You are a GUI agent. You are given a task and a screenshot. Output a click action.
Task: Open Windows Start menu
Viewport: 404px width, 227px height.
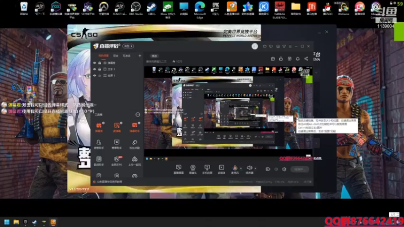(x=7, y=222)
